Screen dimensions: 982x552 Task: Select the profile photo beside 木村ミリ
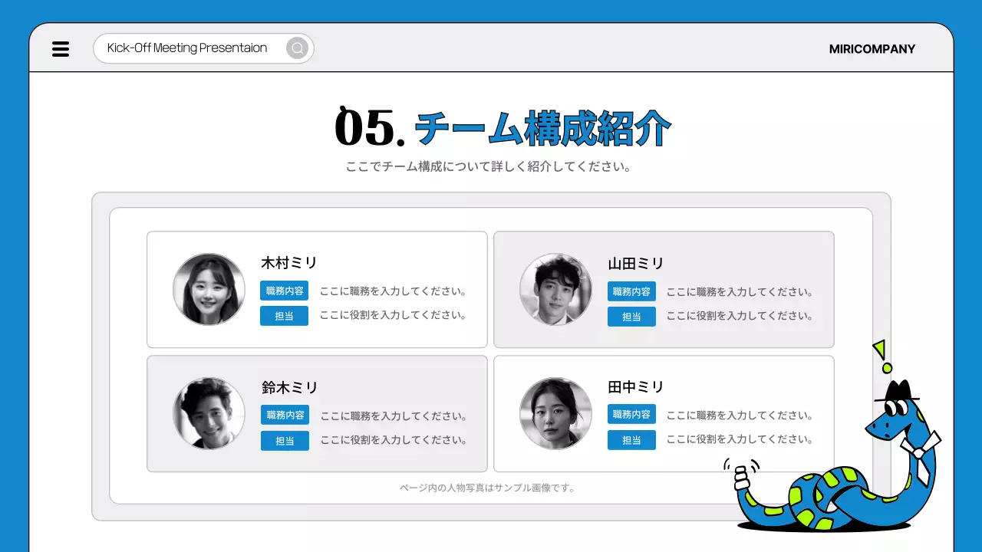pos(209,289)
